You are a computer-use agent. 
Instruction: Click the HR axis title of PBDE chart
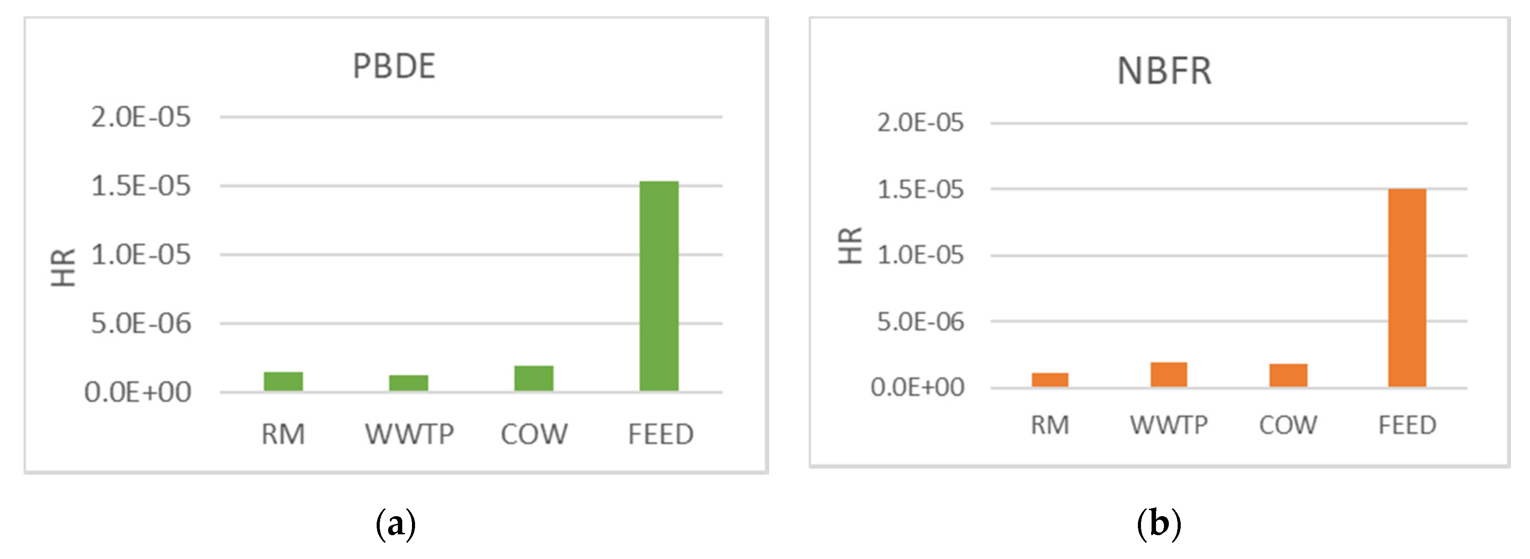tap(63, 268)
